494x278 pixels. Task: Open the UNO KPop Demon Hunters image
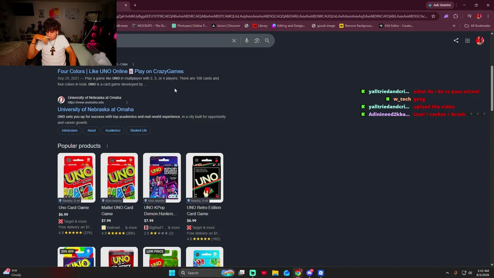click(162, 178)
